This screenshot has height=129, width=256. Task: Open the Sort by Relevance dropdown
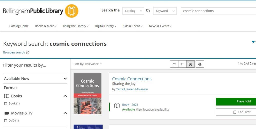coord(88,64)
